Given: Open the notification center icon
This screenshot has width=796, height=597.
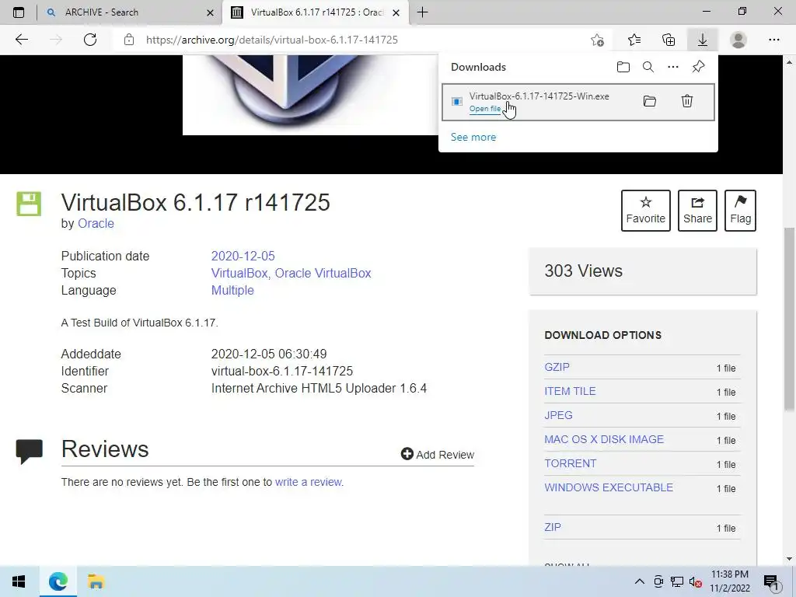Looking at the screenshot, I should click(770, 582).
